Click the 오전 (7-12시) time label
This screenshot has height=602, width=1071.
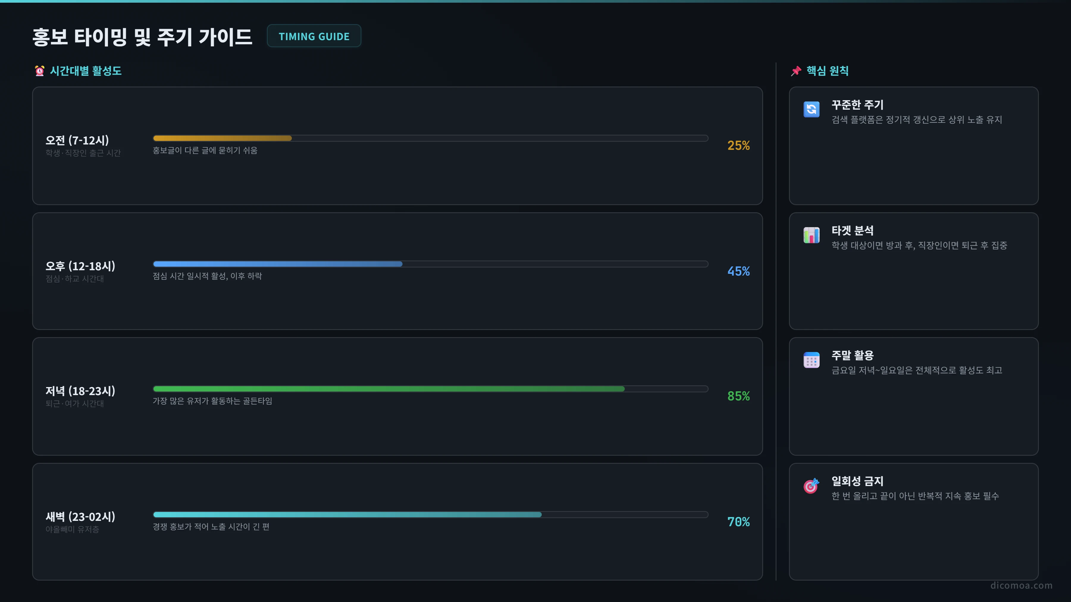(x=77, y=140)
